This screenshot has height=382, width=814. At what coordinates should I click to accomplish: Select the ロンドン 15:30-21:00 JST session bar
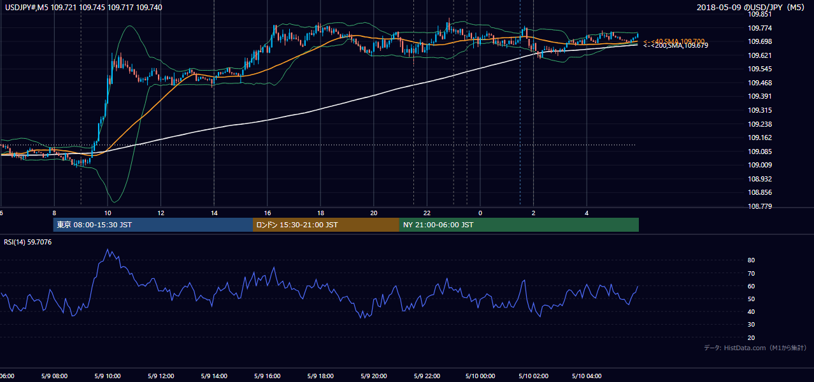326,225
